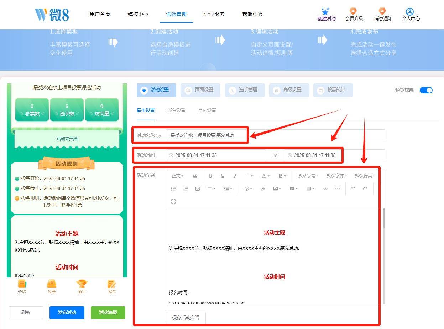The height and width of the screenshot is (329, 444).
Task: Insert a blockquote in the editor
Action: [x=195, y=176]
